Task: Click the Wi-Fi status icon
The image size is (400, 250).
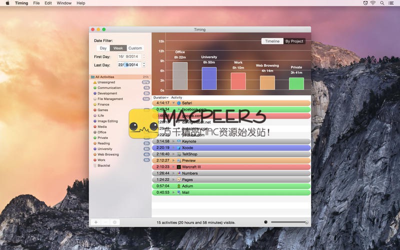Action: pos(373,3)
